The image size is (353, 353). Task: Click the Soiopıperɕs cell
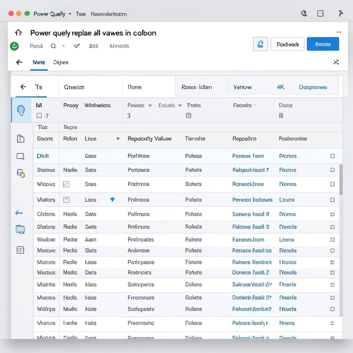(141, 285)
